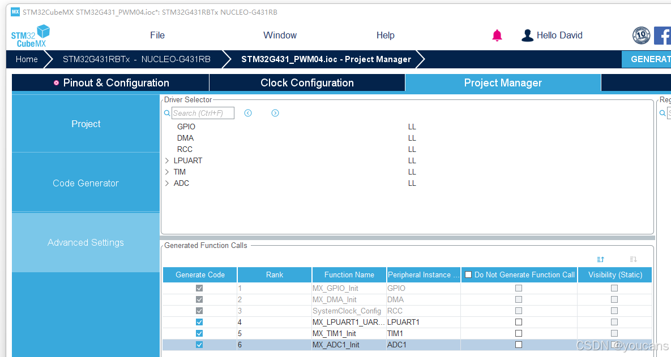
Task: Open LL driver dropdown for RCC
Action: coord(412,150)
